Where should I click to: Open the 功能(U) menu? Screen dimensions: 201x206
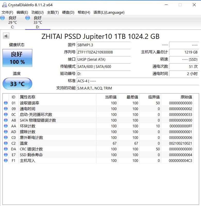(x=37, y=12)
